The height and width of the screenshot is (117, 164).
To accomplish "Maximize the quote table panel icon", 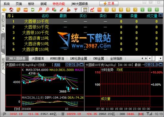I will point(161,15).
